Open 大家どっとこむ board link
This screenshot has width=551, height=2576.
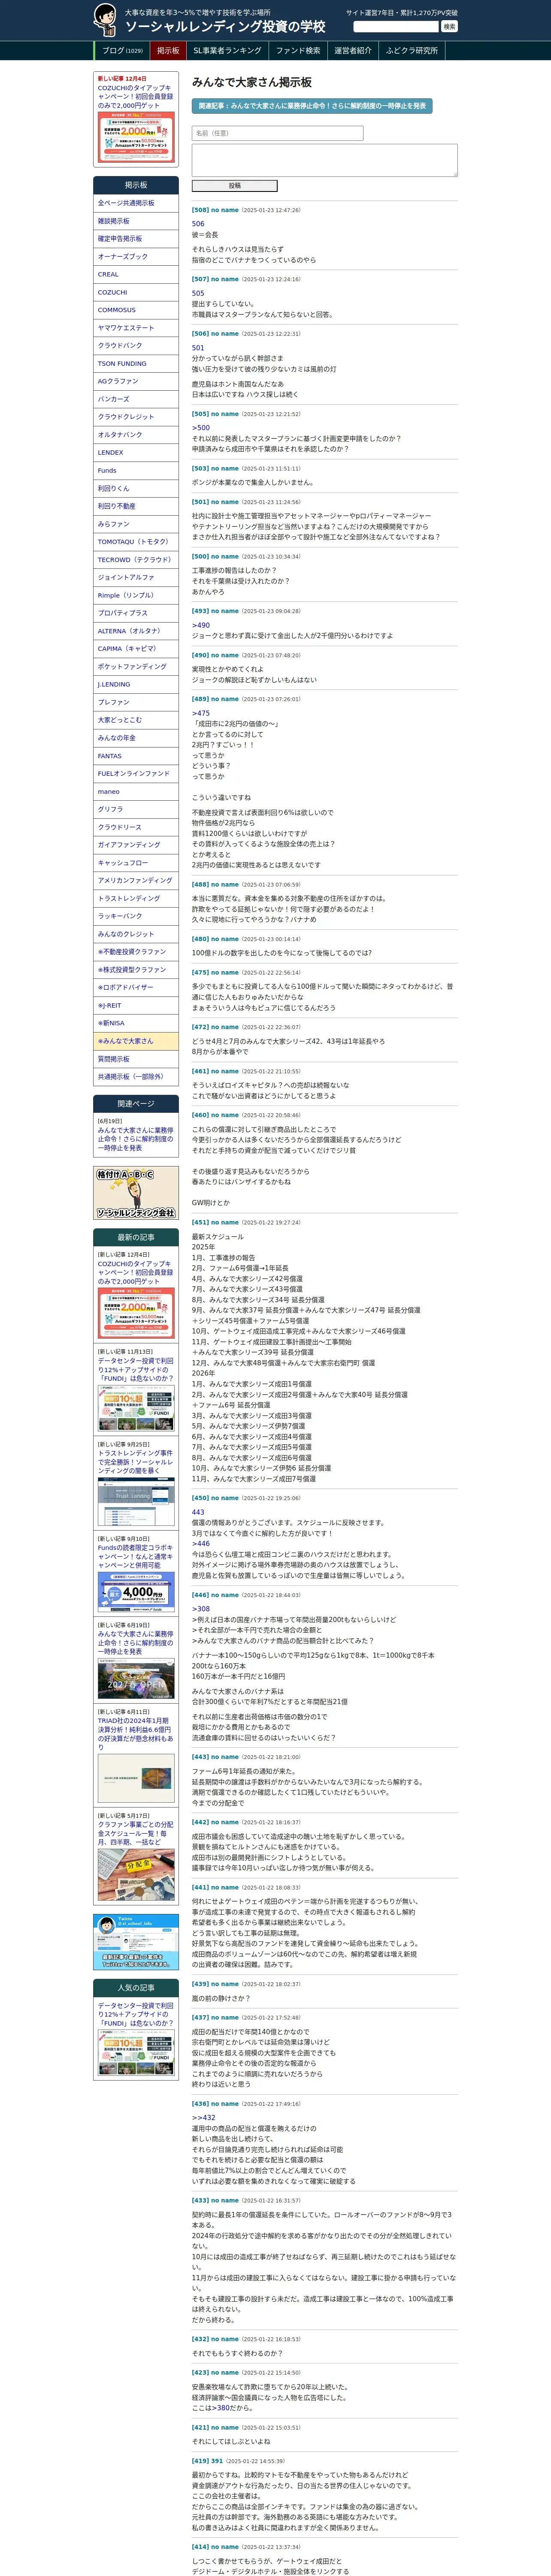click(x=136, y=720)
